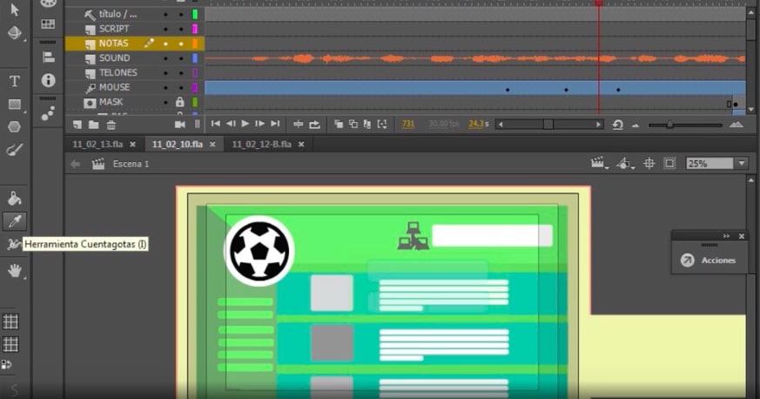Step forward one frame

[x=259, y=124]
